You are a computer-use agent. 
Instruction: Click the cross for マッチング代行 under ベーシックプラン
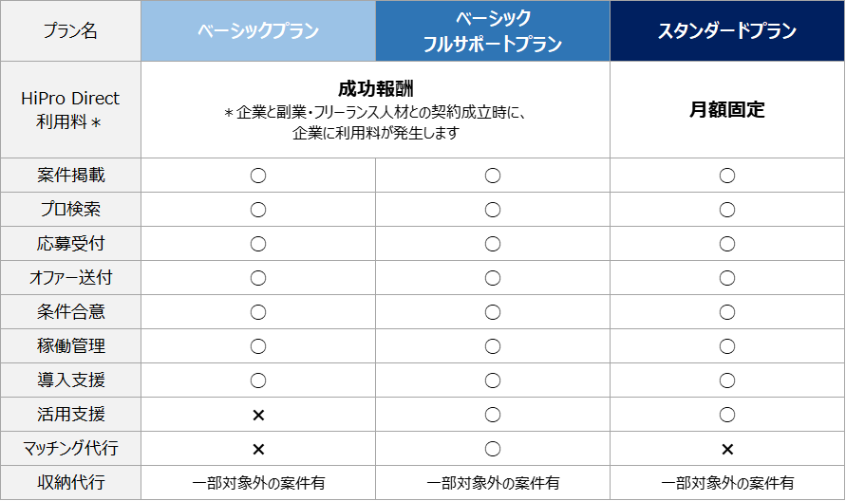(x=258, y=449)
